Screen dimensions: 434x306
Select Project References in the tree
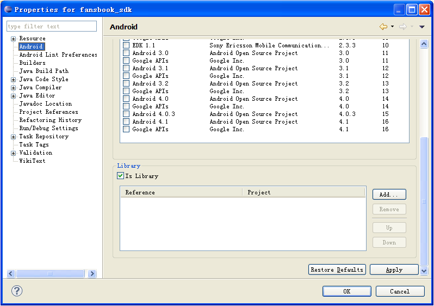coord(49,112)
